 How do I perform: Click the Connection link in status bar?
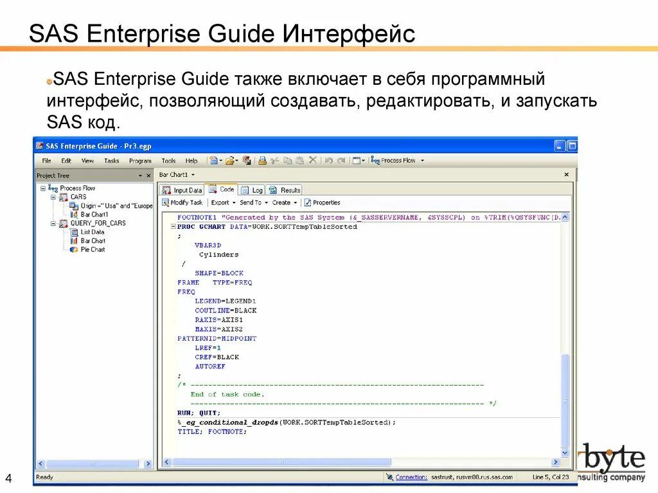(x=411, y=477)
